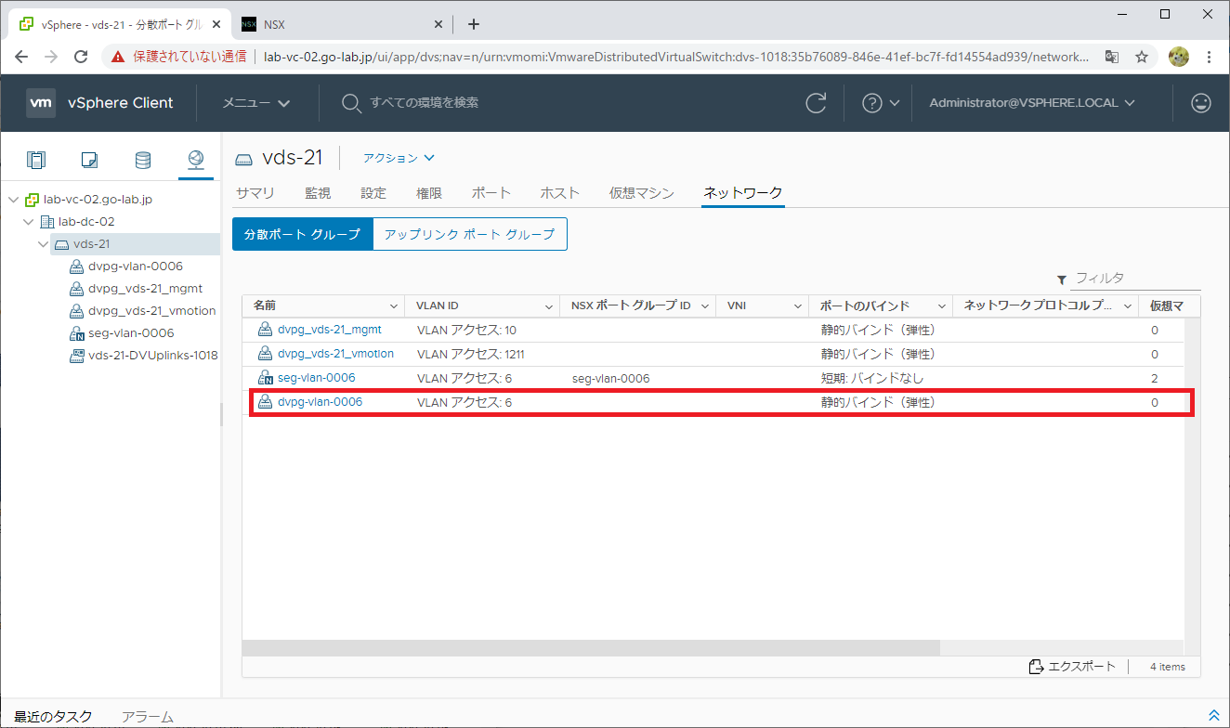The height and width of the screenshot is (728, 1230).
Task: Click the エクスポート button
Action: [1072, 667]
